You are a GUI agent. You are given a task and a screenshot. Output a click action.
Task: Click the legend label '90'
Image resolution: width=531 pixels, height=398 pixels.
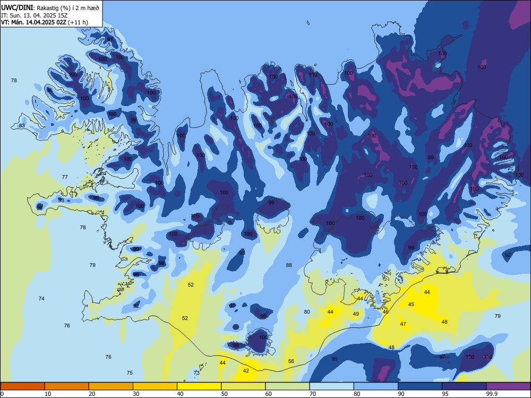coord(401,394)
